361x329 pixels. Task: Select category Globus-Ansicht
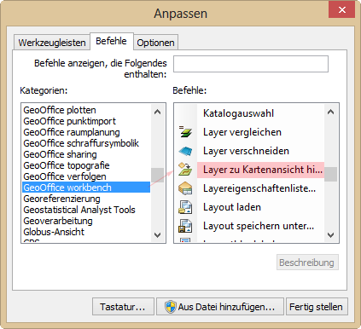coord(86,232)
